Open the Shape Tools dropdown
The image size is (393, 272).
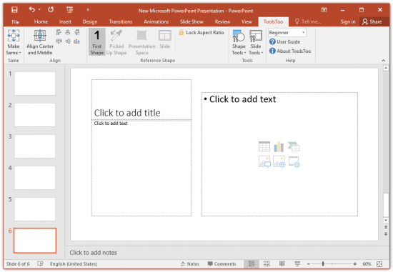click(x=239, y=42)
